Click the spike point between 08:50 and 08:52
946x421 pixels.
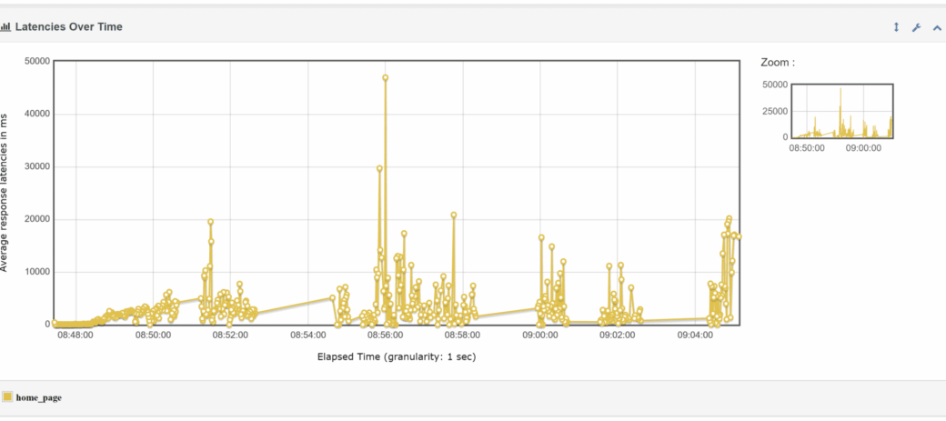[210, 222]
